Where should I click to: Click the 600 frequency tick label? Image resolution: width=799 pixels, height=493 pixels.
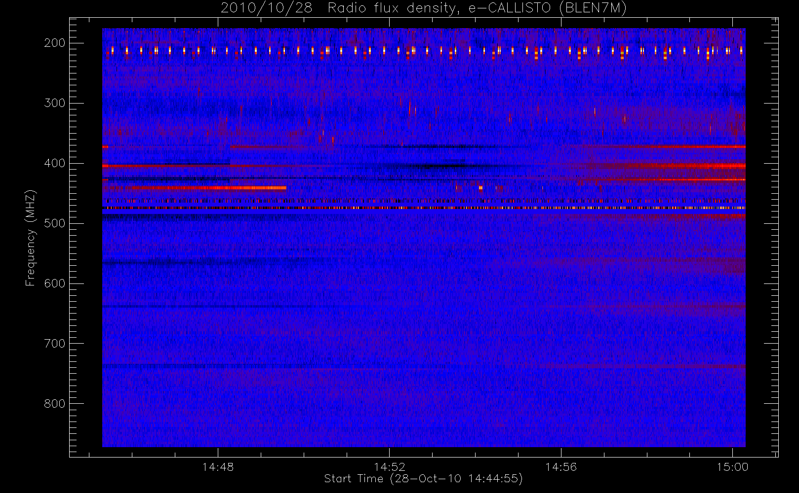[54, 283]
